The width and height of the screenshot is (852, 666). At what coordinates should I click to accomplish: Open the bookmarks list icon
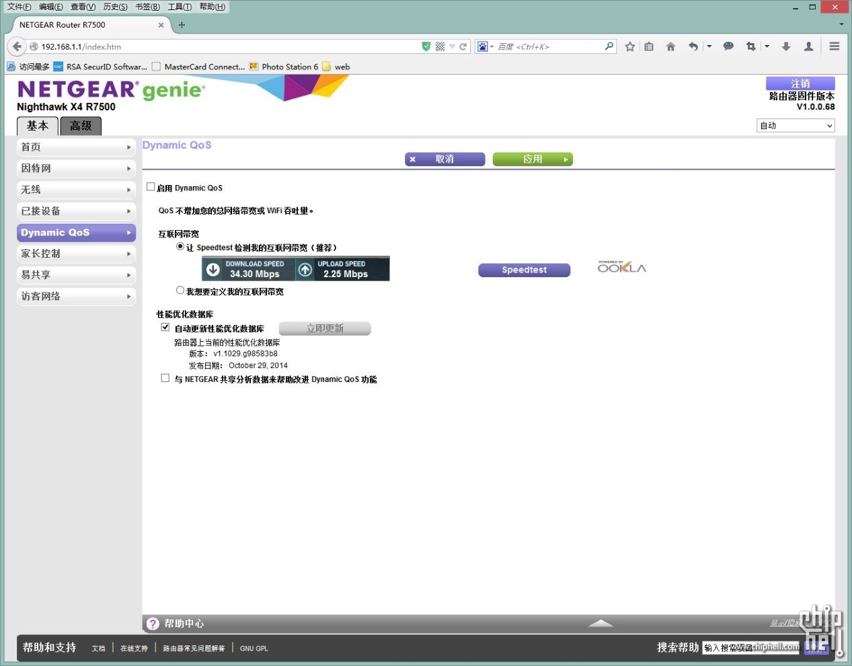click(649, 46)
